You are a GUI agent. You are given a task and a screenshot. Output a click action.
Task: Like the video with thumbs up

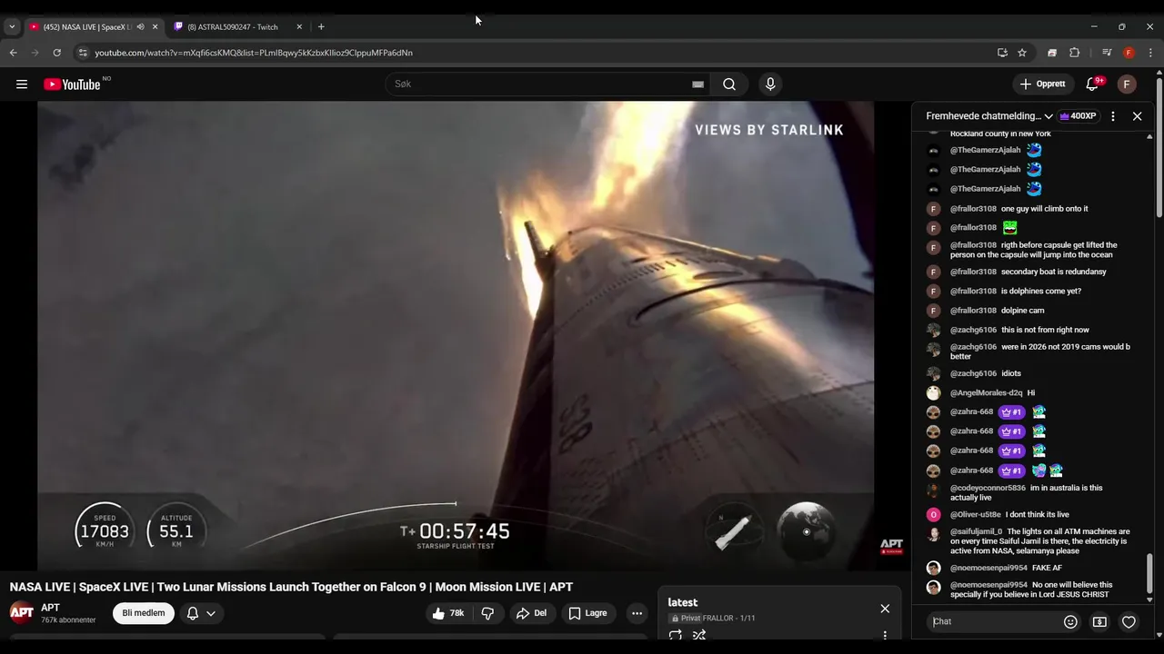click(448, 613)
